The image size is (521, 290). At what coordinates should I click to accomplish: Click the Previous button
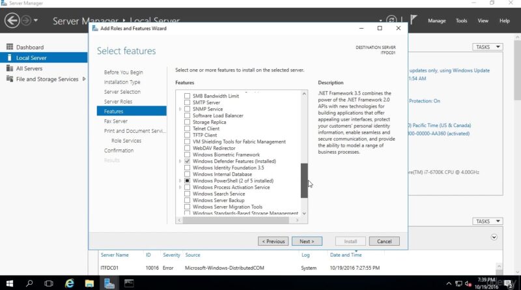tap(273, 241)
